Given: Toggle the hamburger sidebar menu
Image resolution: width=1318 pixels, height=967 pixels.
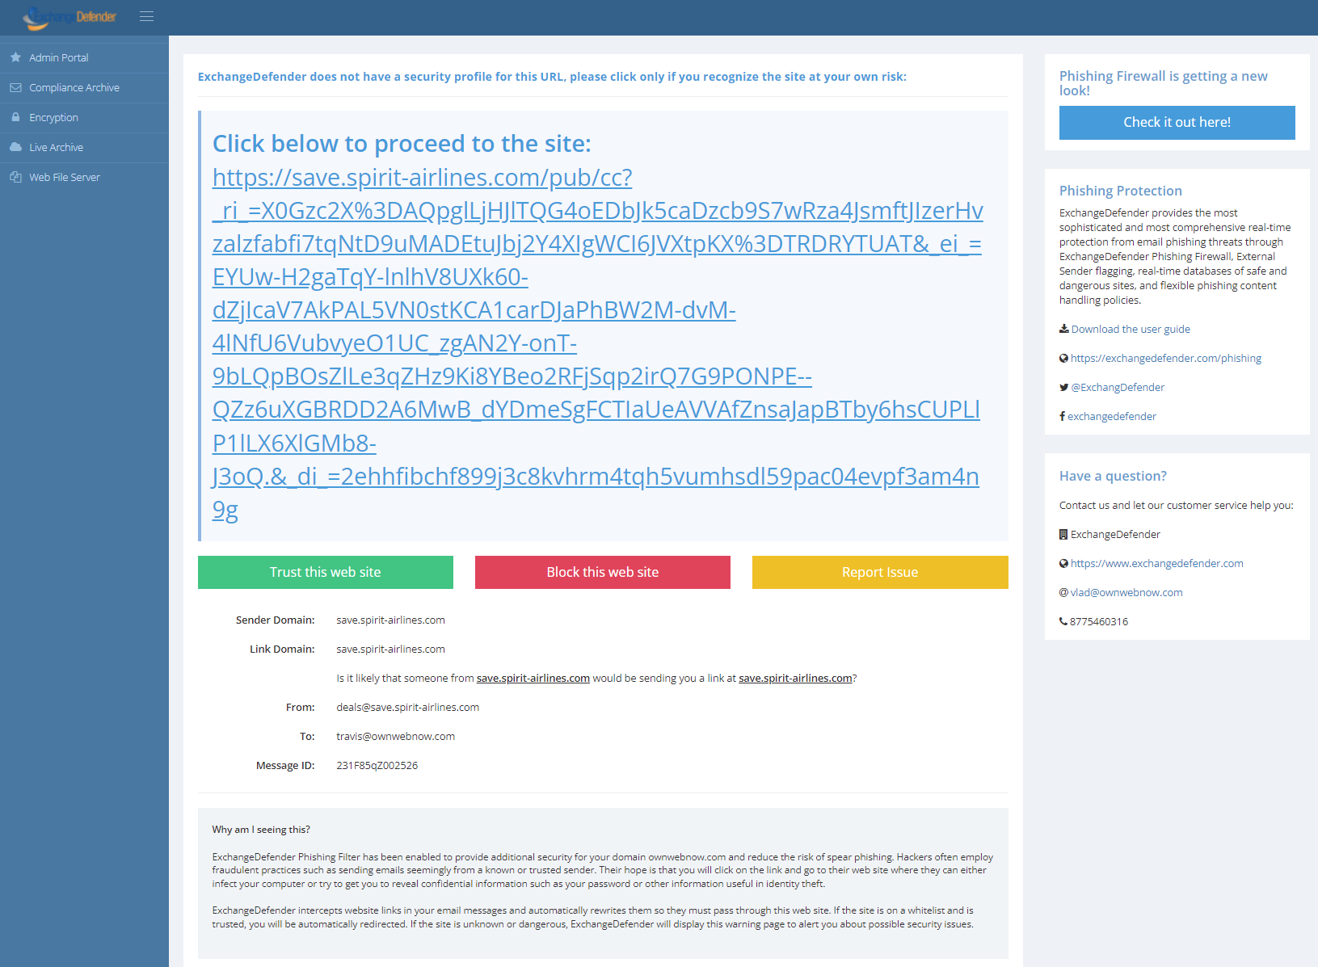Looking at the screenshot, I should pyautogui.click(x=146, y=16).
